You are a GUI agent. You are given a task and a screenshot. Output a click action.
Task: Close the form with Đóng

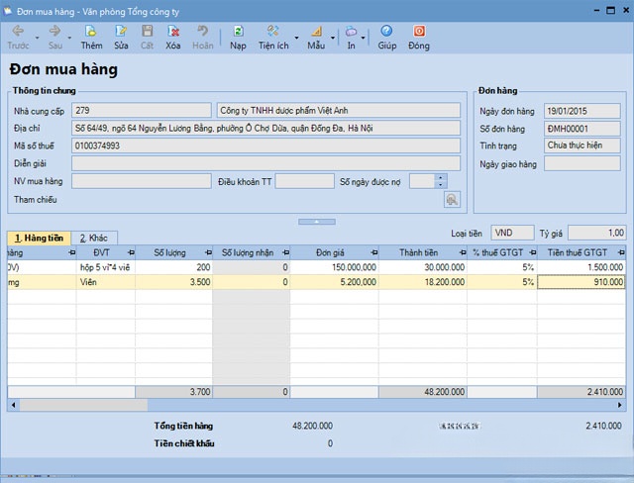(x=419, y=37)
